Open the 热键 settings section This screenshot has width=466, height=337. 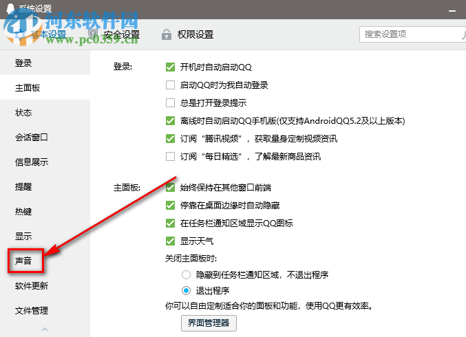(x=45, y=211)
